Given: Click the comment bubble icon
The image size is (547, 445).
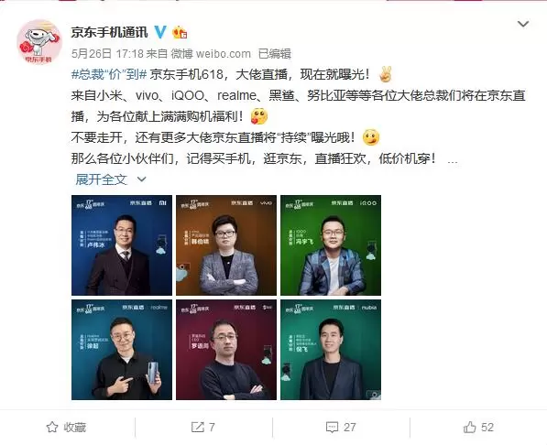Looking at the screenshot, I should click(332, 428).
